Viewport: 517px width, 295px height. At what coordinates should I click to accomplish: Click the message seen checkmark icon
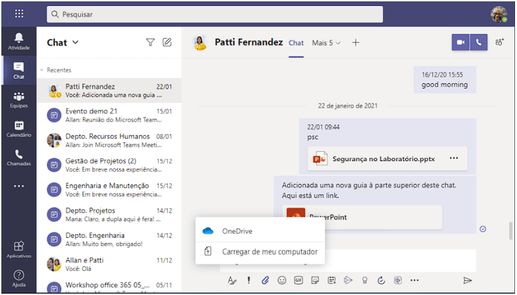483,229
